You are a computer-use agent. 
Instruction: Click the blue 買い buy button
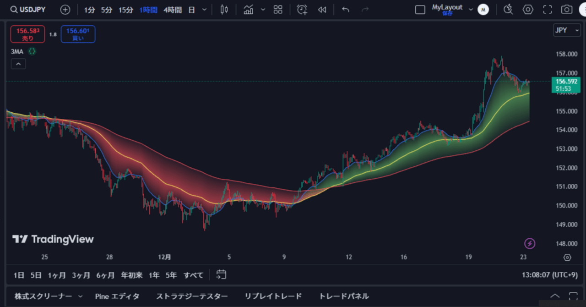point(78,34)
